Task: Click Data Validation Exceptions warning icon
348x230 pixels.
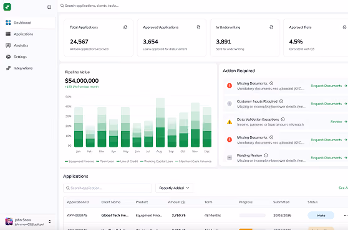Action: (x=230, y=122)
